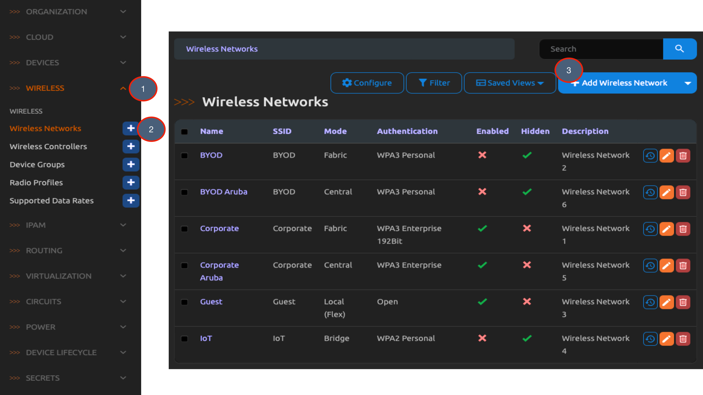Check the BYOD Aruba row checkbox
The width and height of the screenshot is (703, 395).
pyautogui.click(x=184, y=192)
